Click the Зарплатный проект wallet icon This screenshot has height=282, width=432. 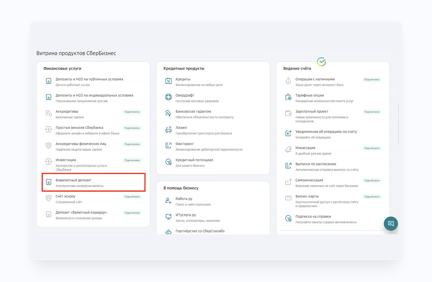pyautogui.click(x=288, y=113)
